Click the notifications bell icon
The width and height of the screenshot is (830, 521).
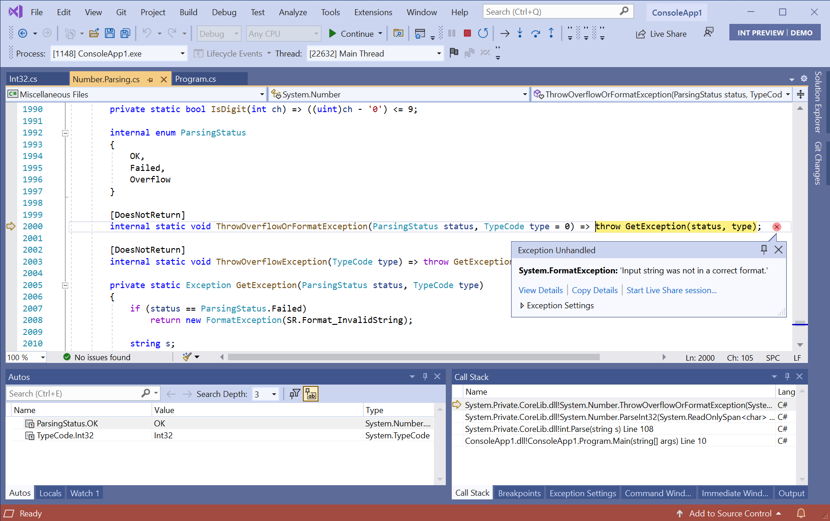(801, 513)
